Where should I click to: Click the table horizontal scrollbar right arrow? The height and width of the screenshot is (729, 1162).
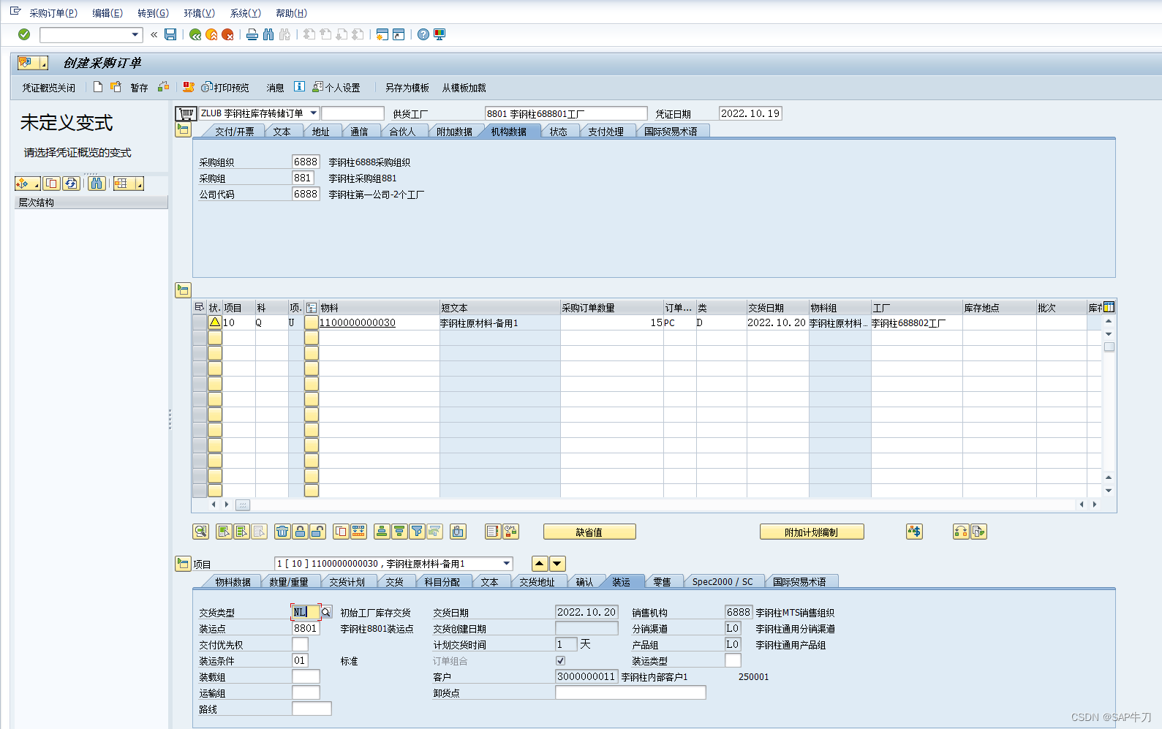point(1095,505)
